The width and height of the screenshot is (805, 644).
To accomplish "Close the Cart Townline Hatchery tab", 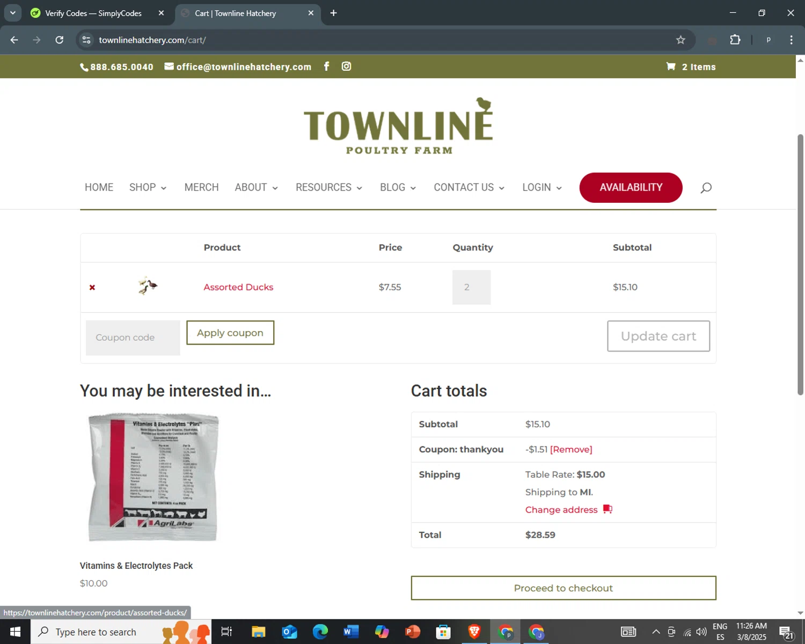I will tap(311, 13).
